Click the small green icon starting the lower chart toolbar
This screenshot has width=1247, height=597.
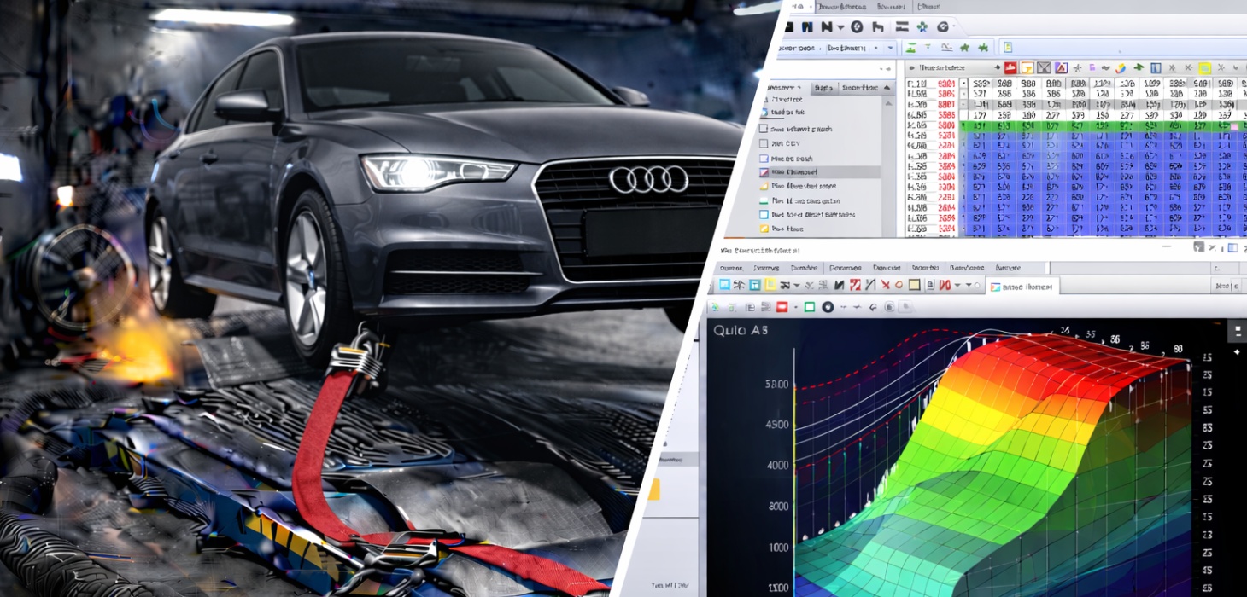click(714, 307)
